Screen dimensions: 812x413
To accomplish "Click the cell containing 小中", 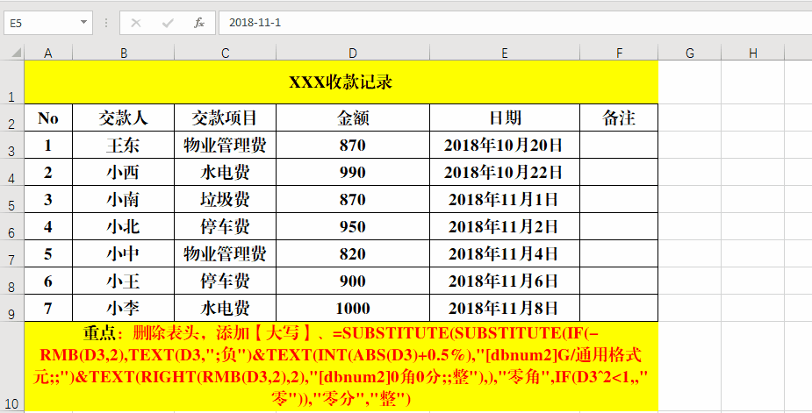I will [123, 253].
